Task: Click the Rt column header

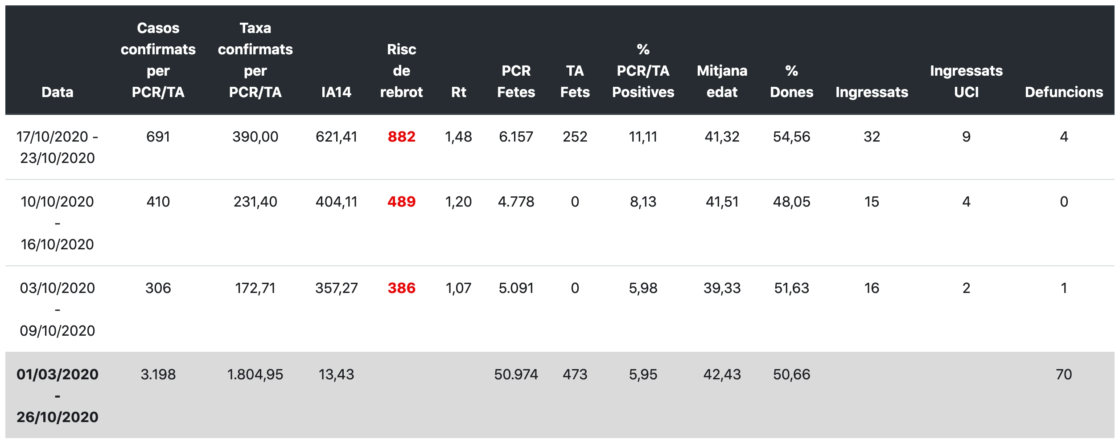Action: [458, 92]
